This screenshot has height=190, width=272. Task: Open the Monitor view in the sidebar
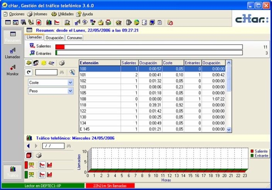pyautogui.click(x=12, y=70)
